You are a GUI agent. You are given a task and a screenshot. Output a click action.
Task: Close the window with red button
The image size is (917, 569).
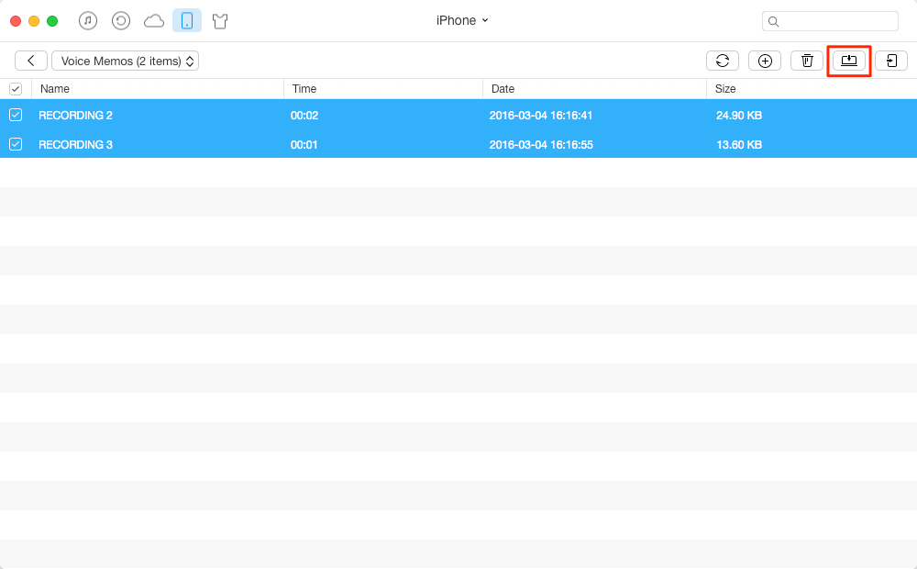(x=16, y=21)
